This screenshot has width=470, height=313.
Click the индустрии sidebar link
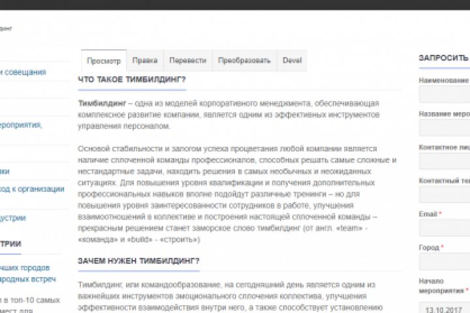[13, 218]
